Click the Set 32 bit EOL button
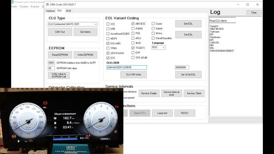This screenshot has height=154, width=274. [x=188, y=74]
